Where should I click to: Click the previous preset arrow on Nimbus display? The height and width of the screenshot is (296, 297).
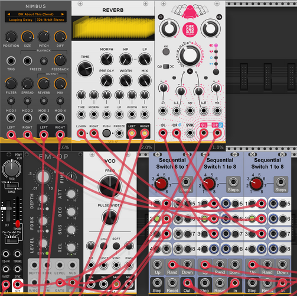point(8,14)
